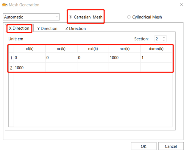Switch to the Z Direction tab
The image size is (187, 153).
[76, 29]
